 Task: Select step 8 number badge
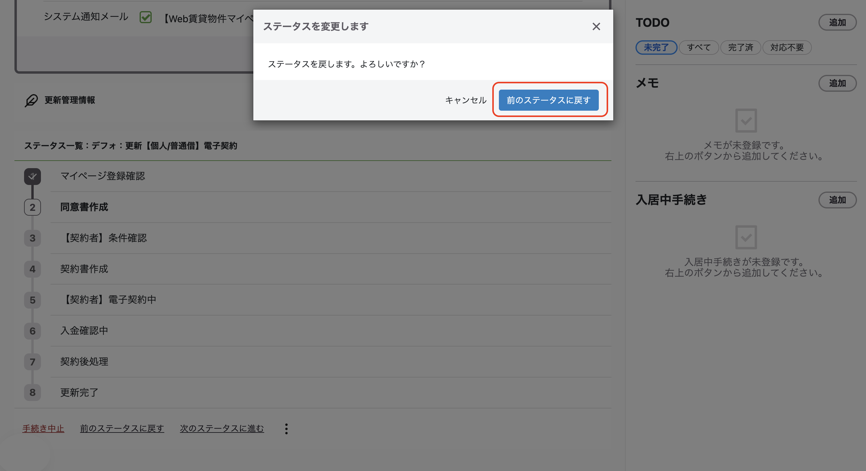click(32, 392)
